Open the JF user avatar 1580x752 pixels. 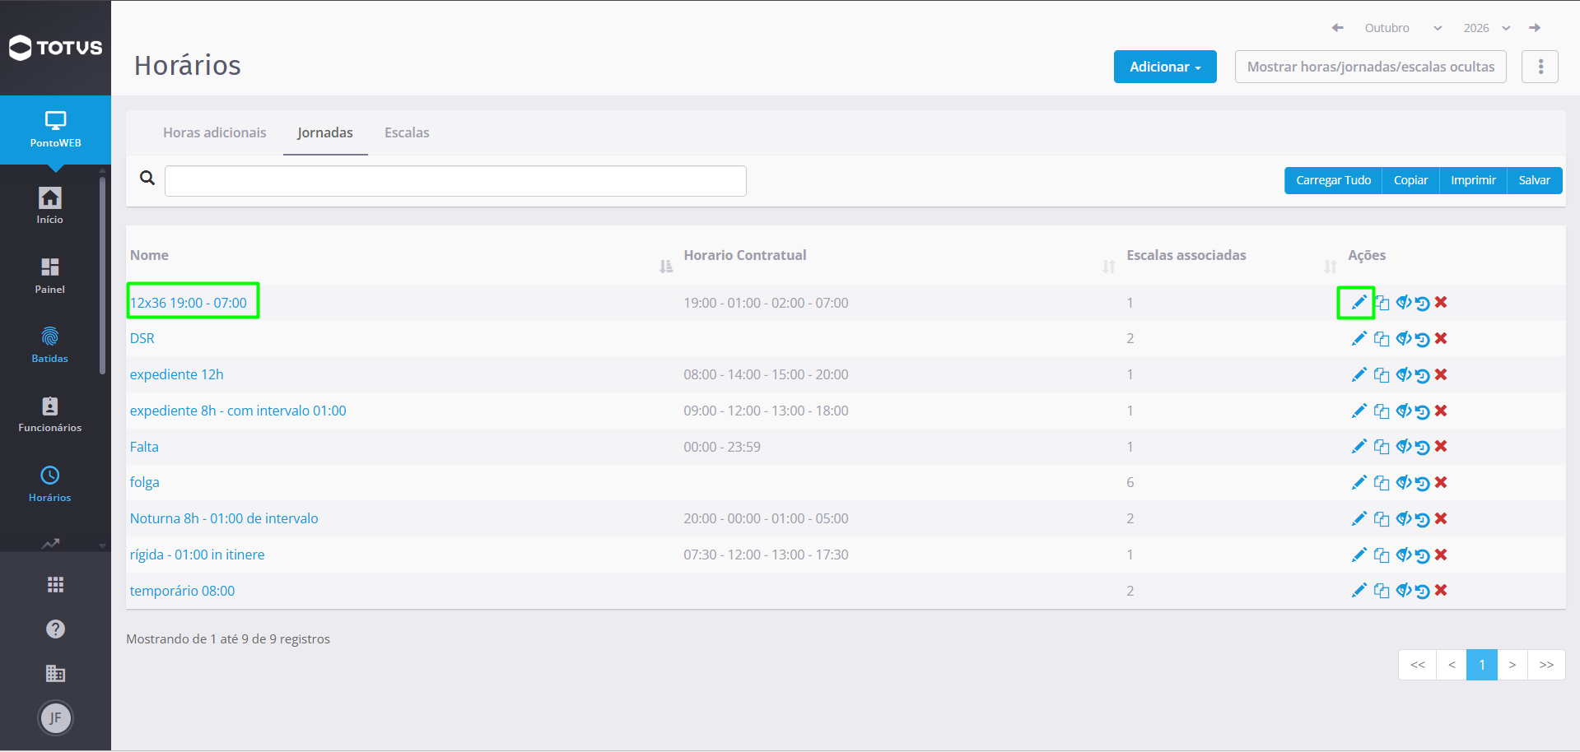pyautogui.click(x=55, y=718)
